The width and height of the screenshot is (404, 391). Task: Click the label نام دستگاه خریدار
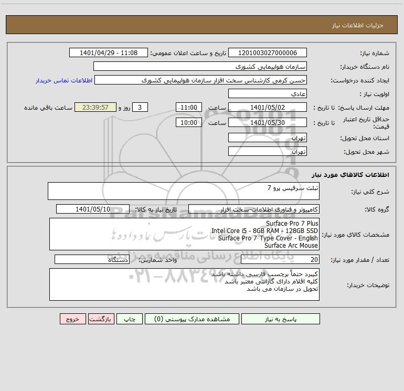click(x=365, y=67)
